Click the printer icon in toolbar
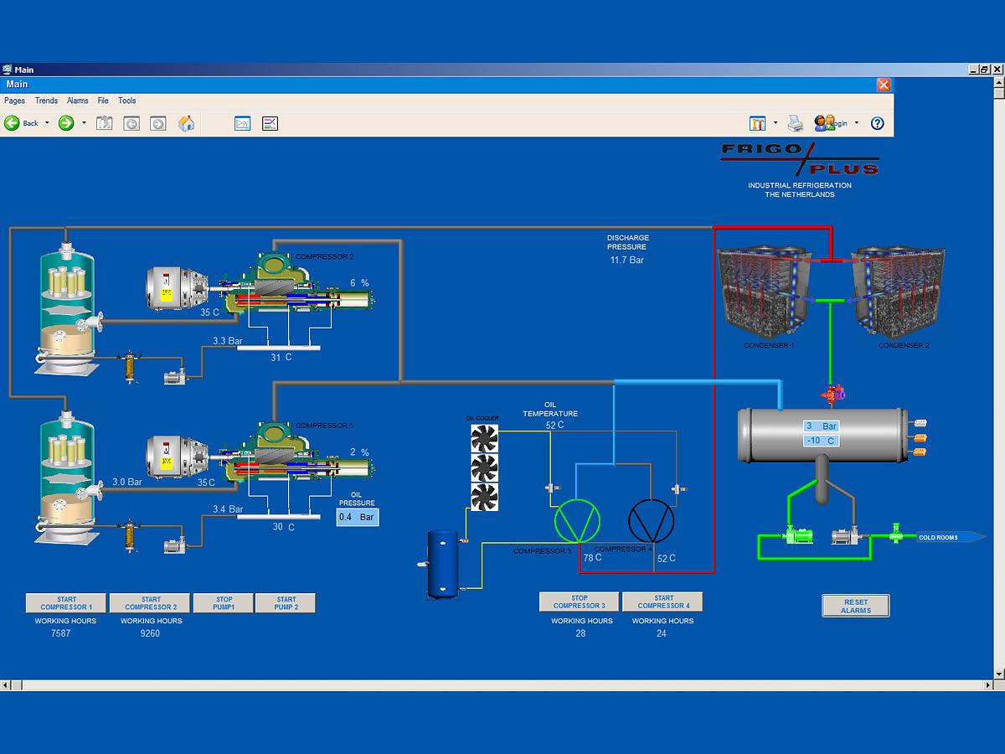Image resolution: width=1005 pixels, height=754 pixels. [796, 123]
